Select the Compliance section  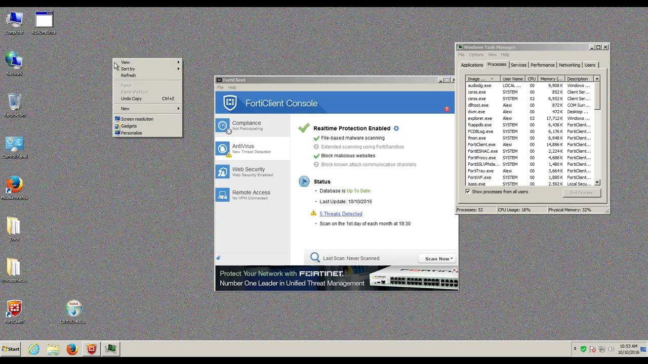click(253, 125)
